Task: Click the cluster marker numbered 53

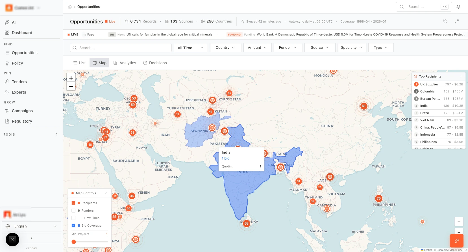Action: pos(134,98)
